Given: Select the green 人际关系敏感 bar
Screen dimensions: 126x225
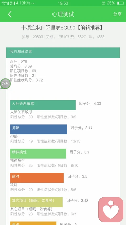Looking at the screenshot, I should point(43,105).
